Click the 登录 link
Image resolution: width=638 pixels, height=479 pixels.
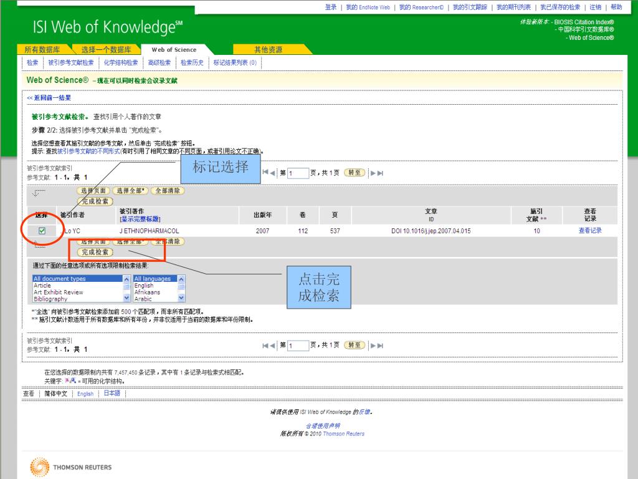pos(331,7)
